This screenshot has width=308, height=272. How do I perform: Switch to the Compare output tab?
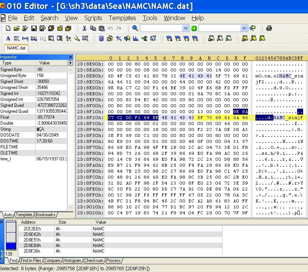click(52, 260)
